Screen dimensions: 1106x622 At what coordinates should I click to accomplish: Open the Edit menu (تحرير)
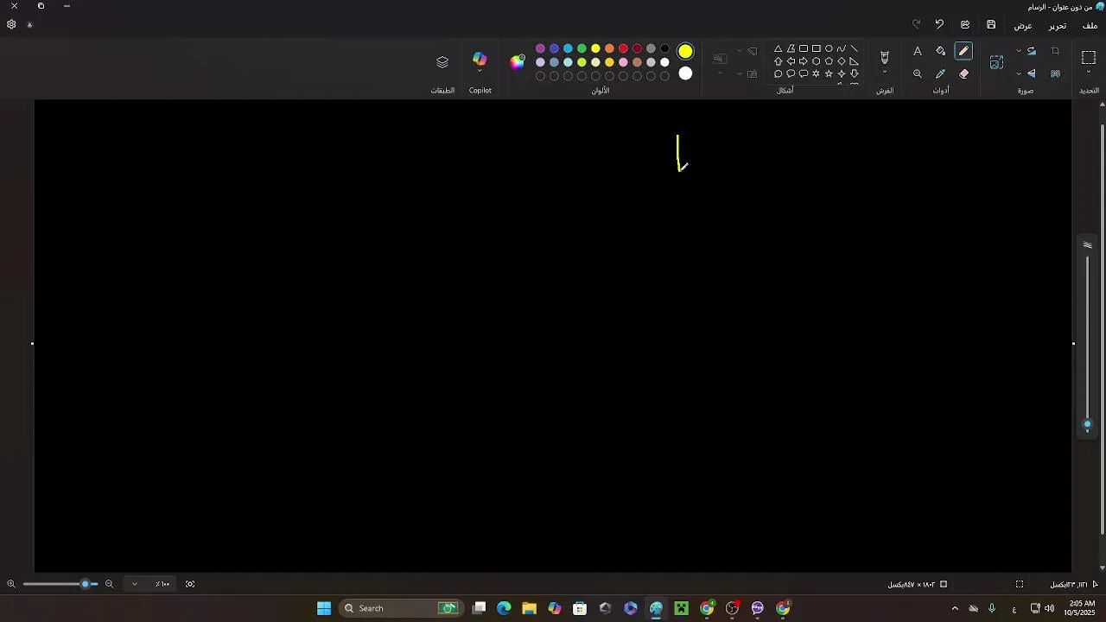pyautogui.click(x=1058, y=26)
